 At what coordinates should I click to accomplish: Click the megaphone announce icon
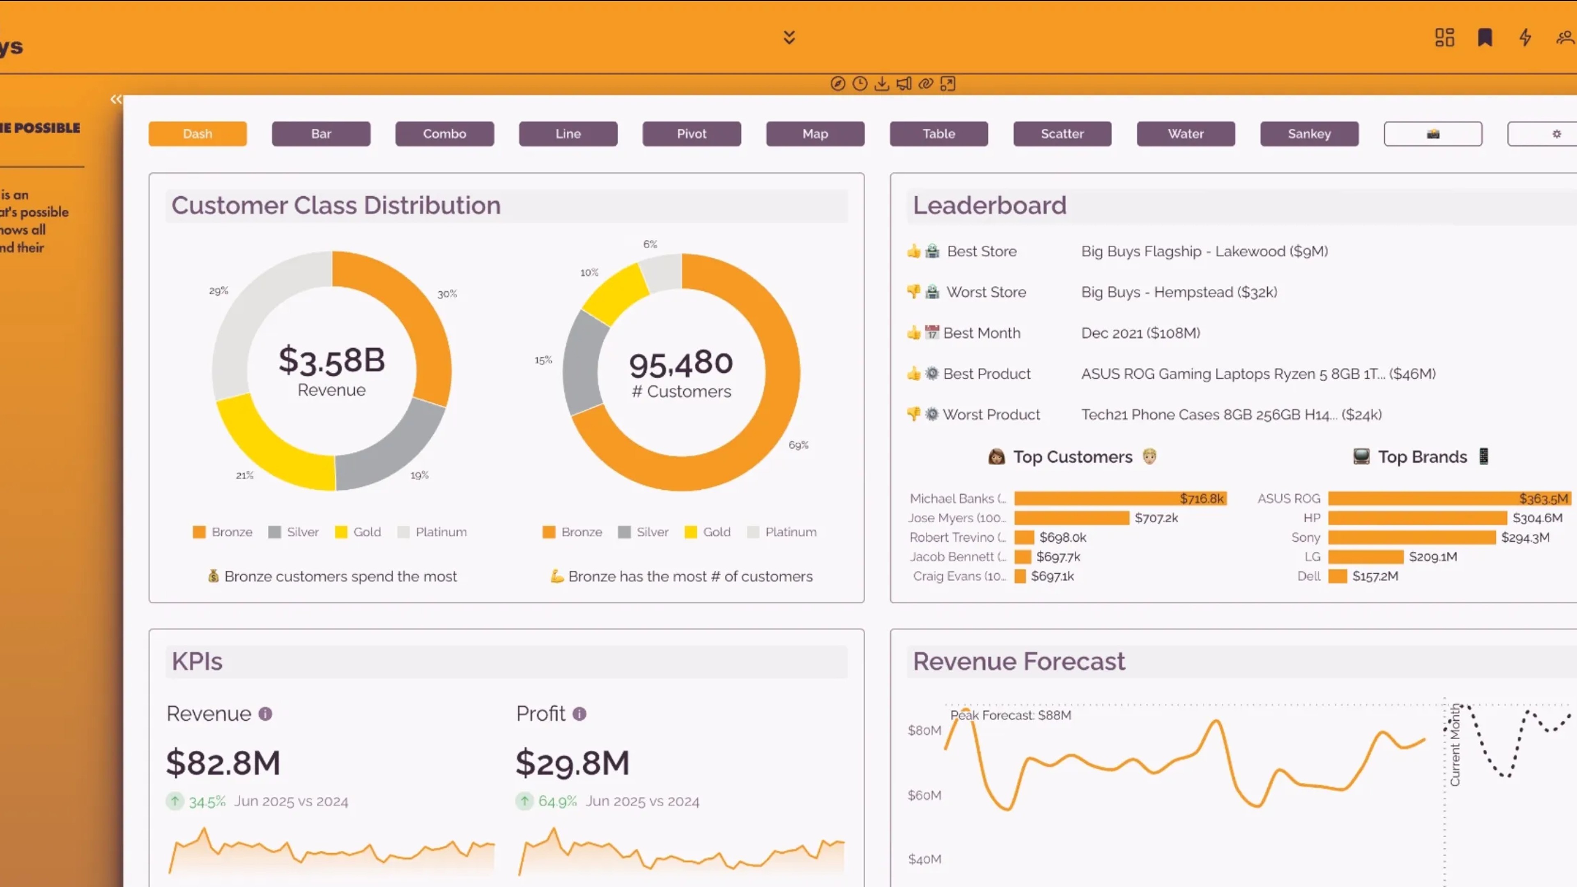pos(903,84)
